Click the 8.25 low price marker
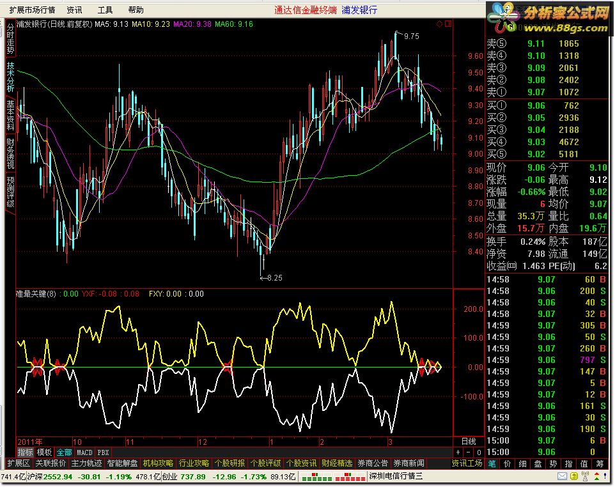 click(274, 277)
